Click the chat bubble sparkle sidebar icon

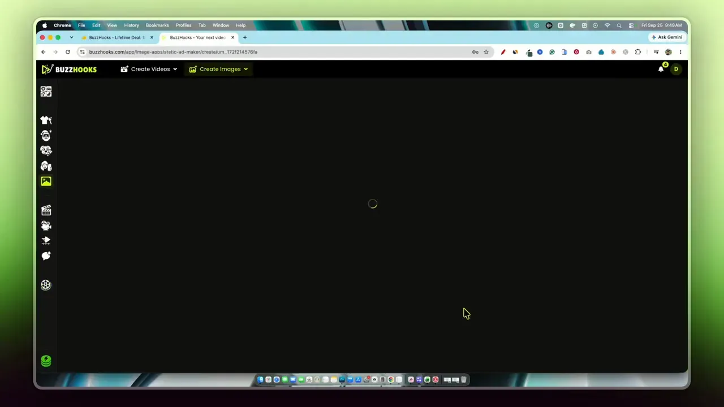coord(46,256)
